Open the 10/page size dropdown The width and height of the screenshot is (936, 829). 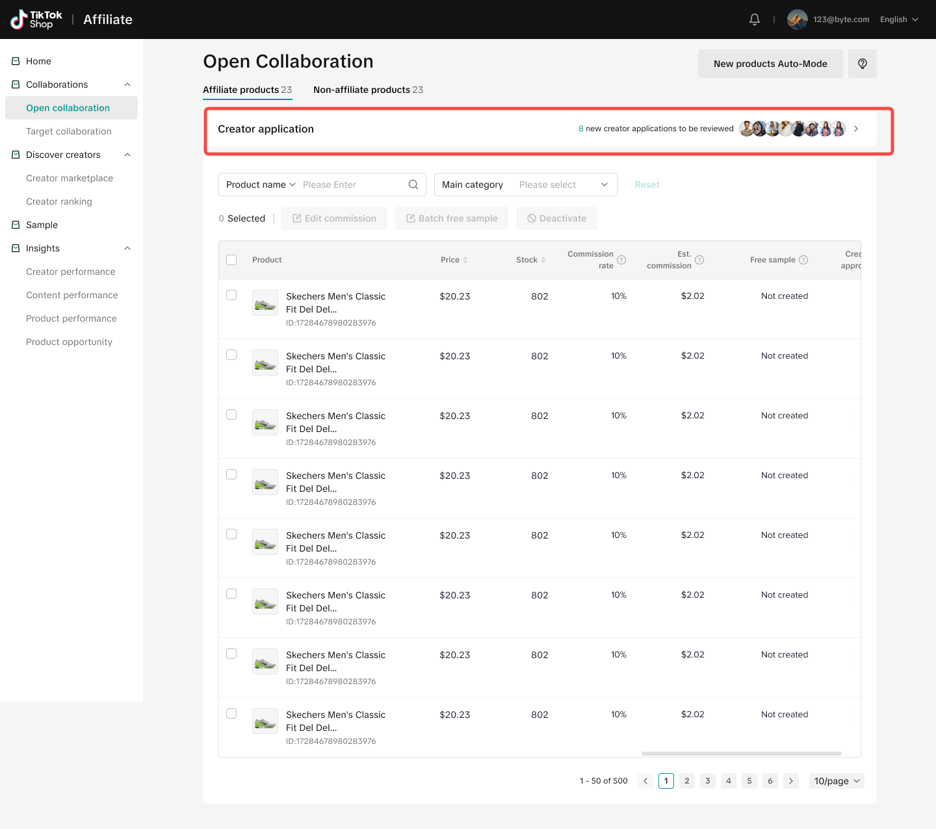pyautogui.click(x=837, y=781)
